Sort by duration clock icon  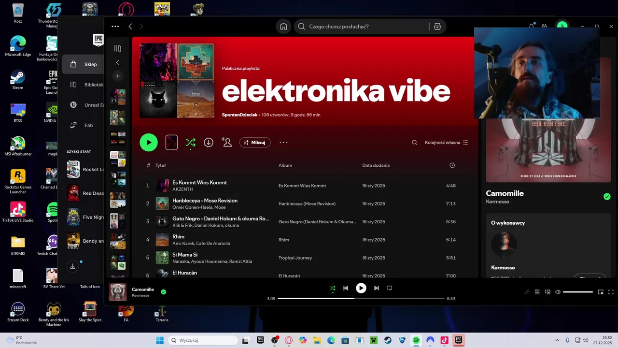[452, 165]
